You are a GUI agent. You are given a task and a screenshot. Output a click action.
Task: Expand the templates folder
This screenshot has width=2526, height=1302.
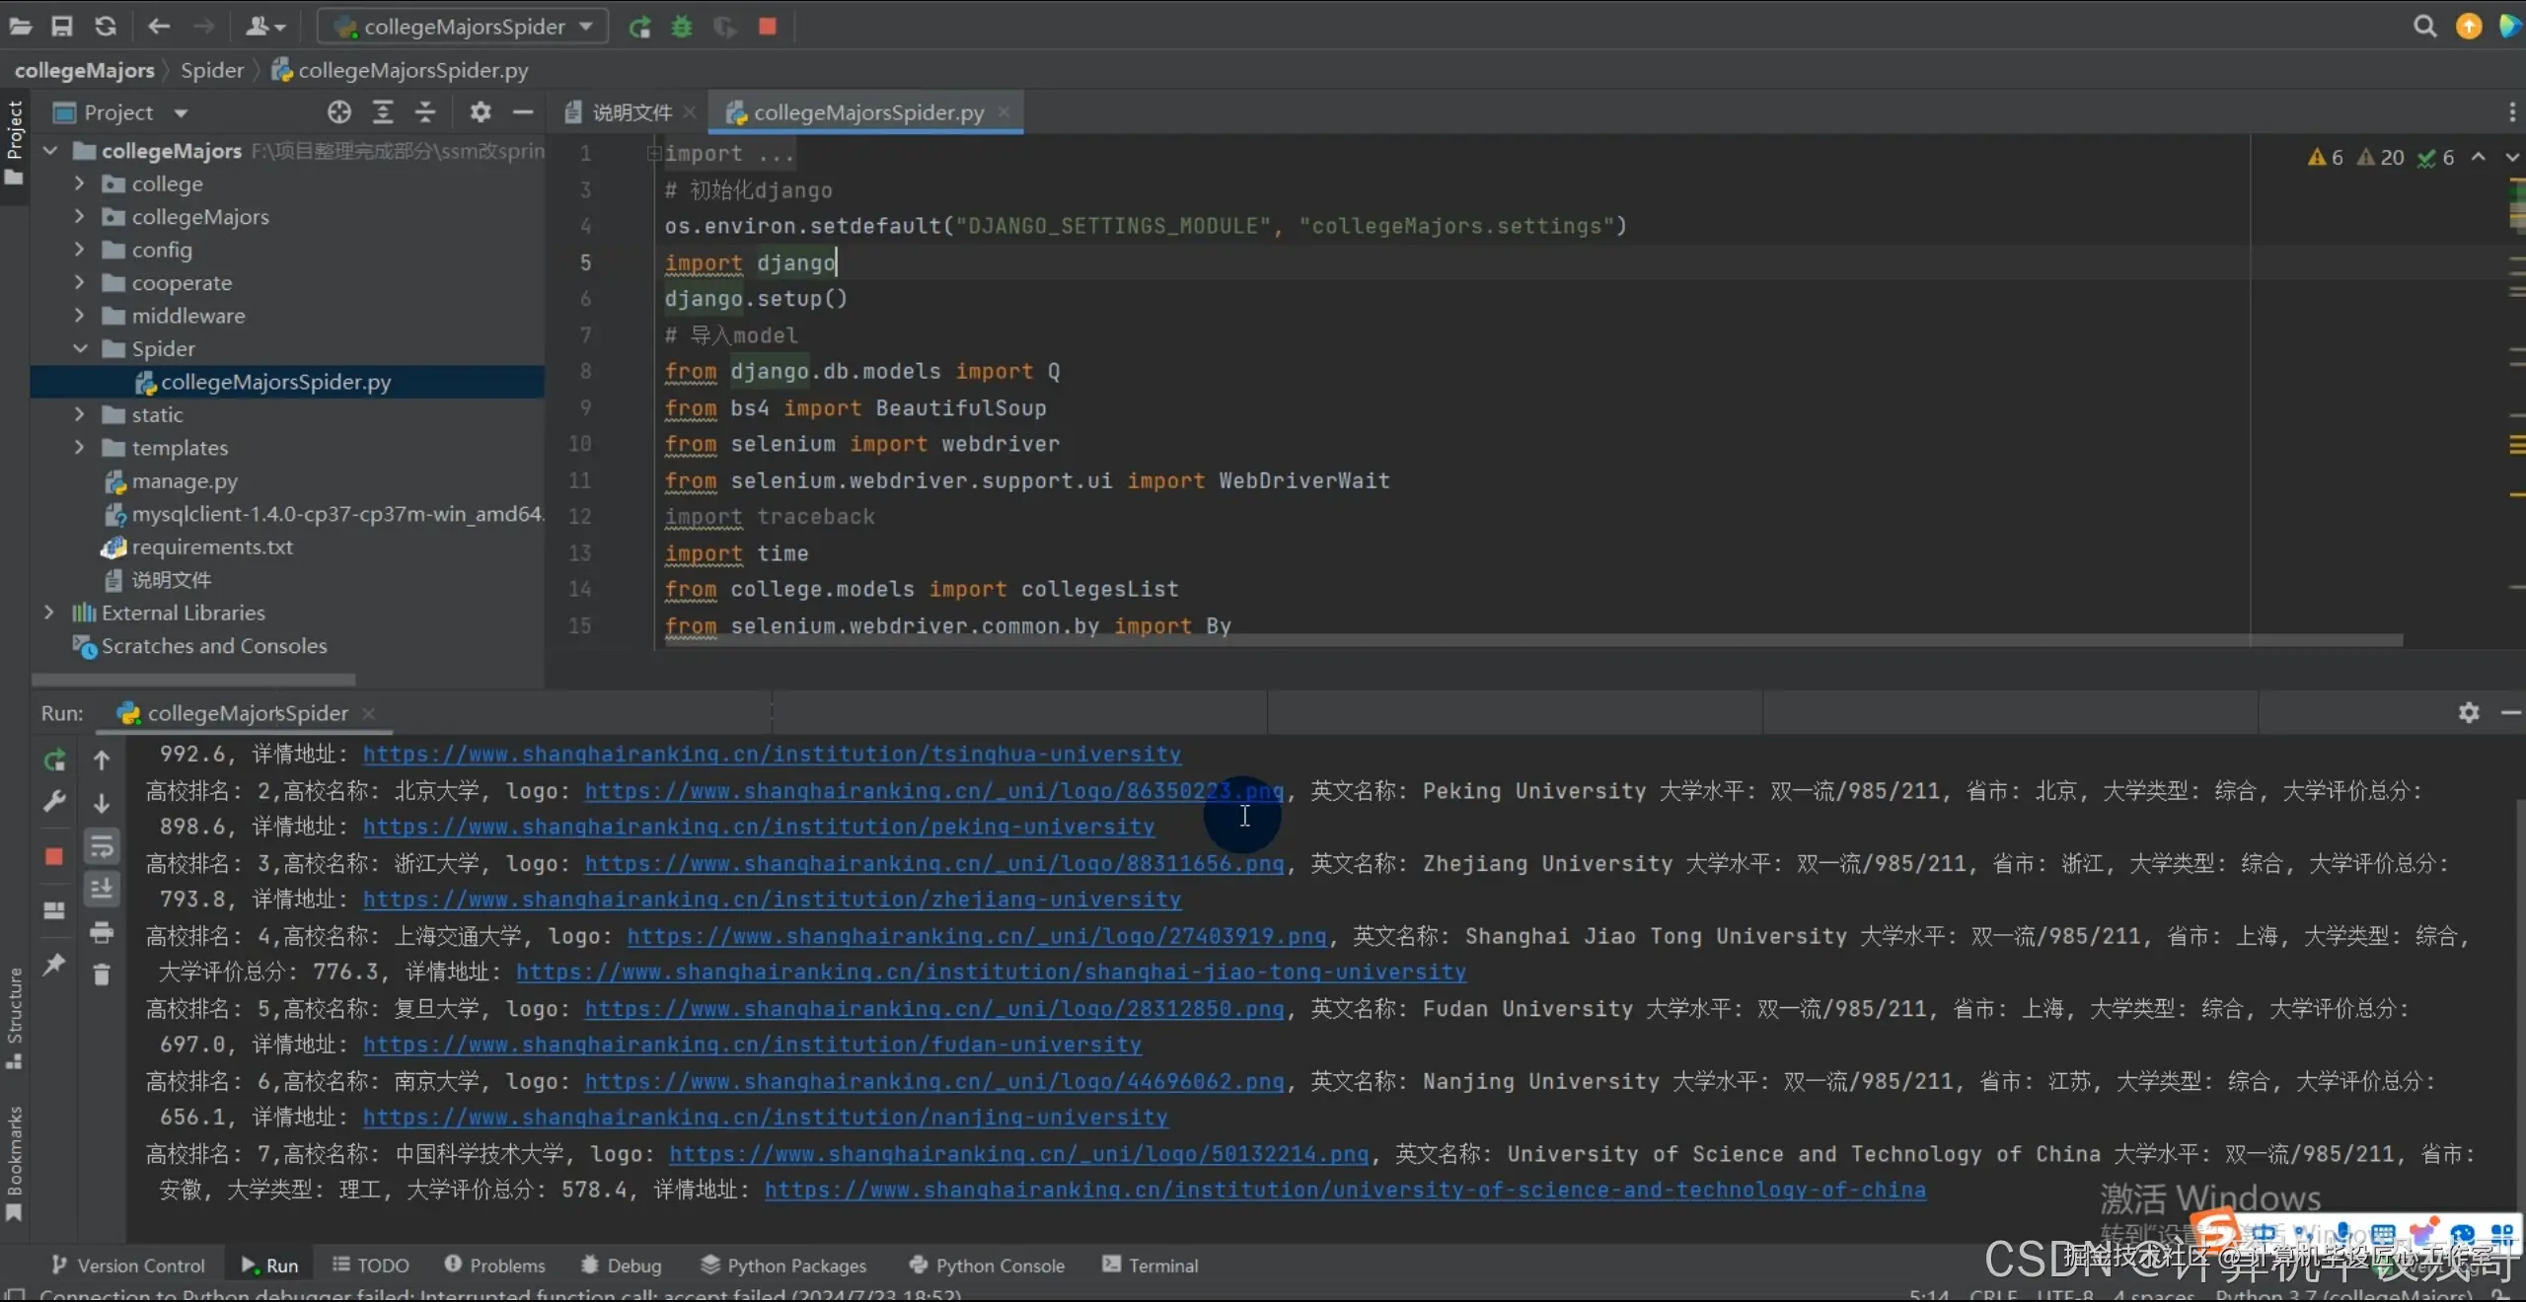pyautogui.click(x=80, y=448)
